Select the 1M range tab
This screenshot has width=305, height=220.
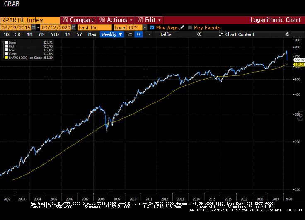[29, 34]
